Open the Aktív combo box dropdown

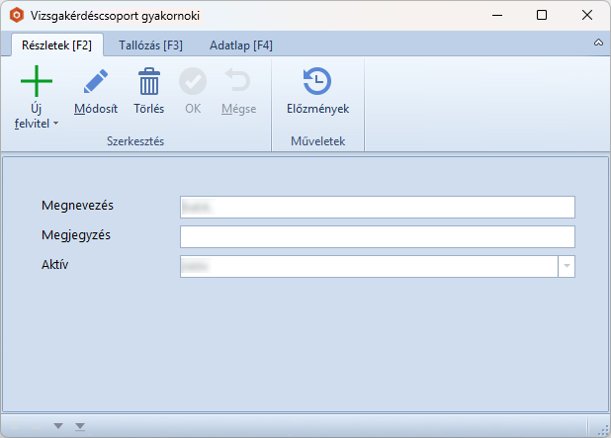pyautogui.click(x=567, y=267)
